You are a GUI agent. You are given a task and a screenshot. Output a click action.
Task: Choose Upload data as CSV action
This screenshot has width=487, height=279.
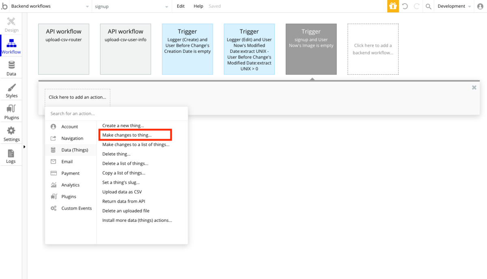click(x=122, y=192)
